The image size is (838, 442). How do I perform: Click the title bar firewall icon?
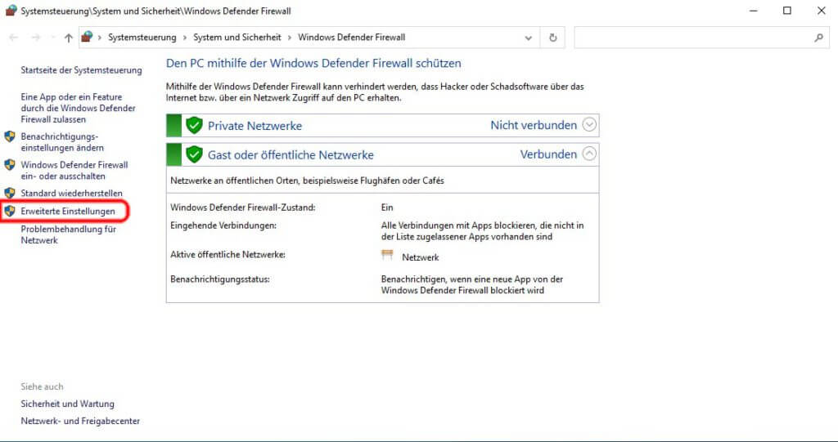[x=11, y=10]
